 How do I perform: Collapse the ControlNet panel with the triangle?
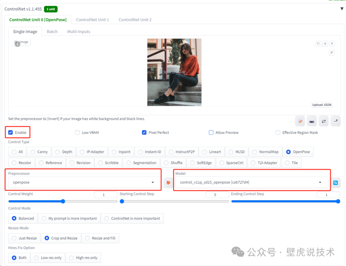pyautogui.click(x=342, y=9)
